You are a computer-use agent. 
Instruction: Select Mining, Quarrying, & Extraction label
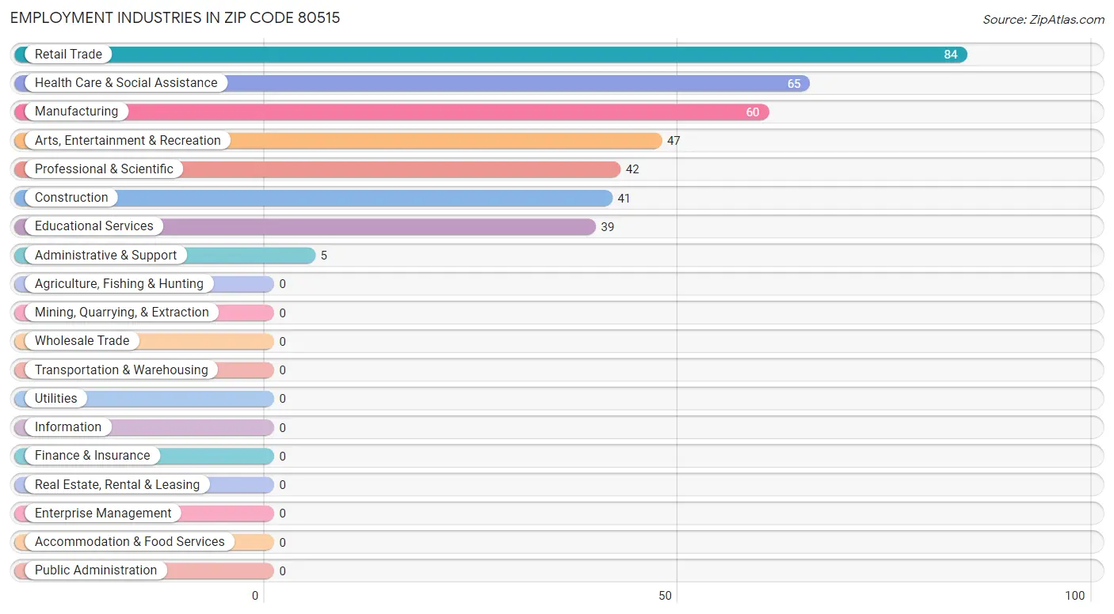pos(122,313)
